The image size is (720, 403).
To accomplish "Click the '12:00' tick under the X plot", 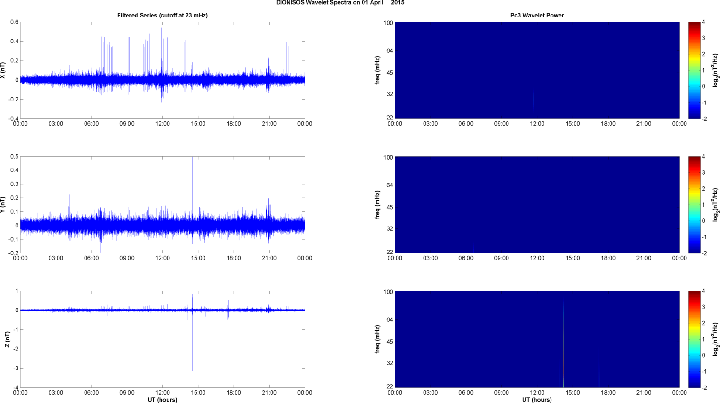I will point(162,124).
